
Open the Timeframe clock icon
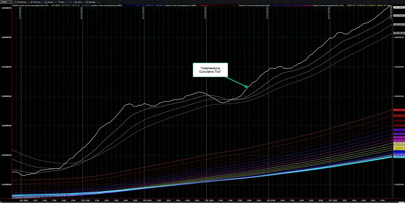pyautogui.click(x=16, y=2)
